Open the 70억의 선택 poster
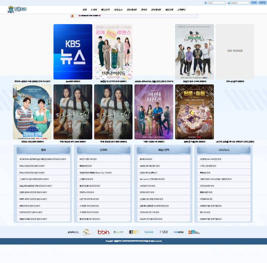267x263 pixels. click(32, 112)
